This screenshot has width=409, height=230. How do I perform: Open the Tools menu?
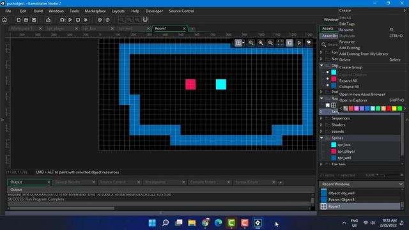pyautogui.click(x=74, y=11)
